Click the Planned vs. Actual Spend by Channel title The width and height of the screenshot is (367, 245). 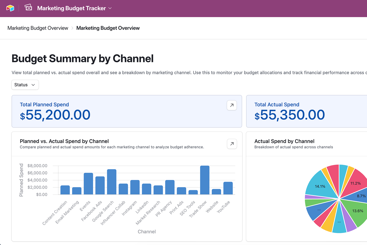tap(64, 141)
